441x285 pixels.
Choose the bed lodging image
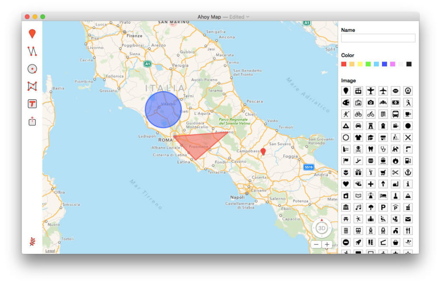click(383, 195)
